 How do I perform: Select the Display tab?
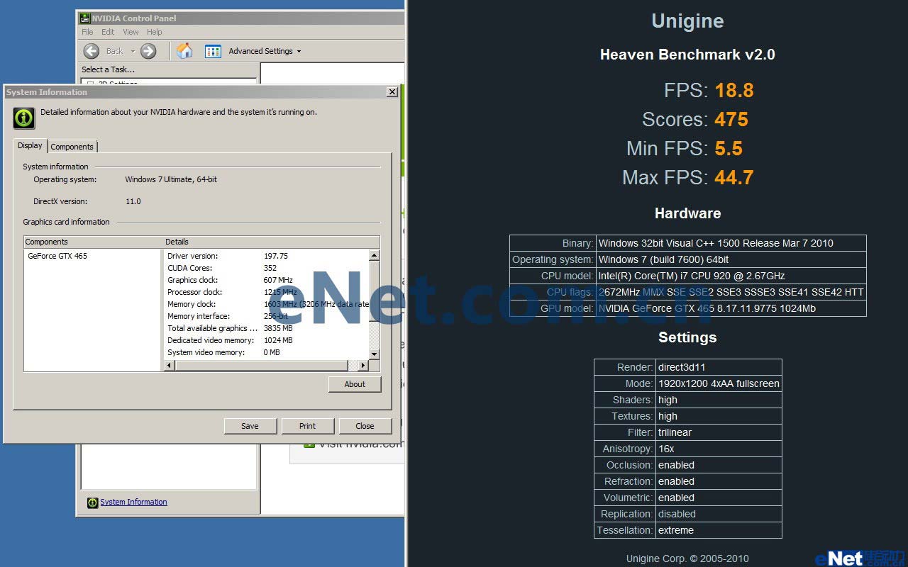click(x=30, y=145)
